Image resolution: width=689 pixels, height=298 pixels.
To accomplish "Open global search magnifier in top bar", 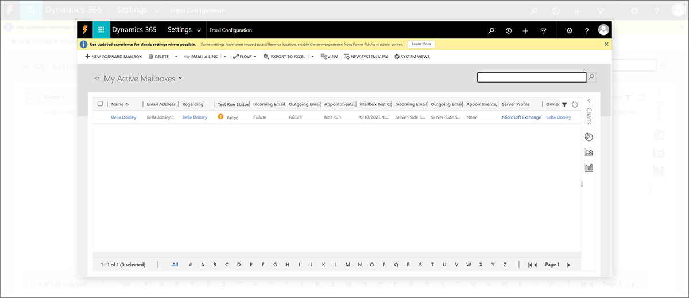I will [491, 30].
